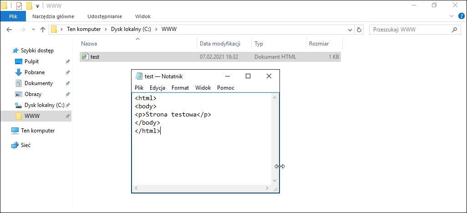Open Pobrane in quick access
Viewport: 467px width, 213px height.
(35, 72)
